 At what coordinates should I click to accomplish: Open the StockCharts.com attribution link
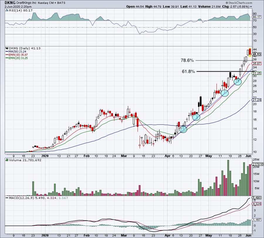(x=240, y=3)
